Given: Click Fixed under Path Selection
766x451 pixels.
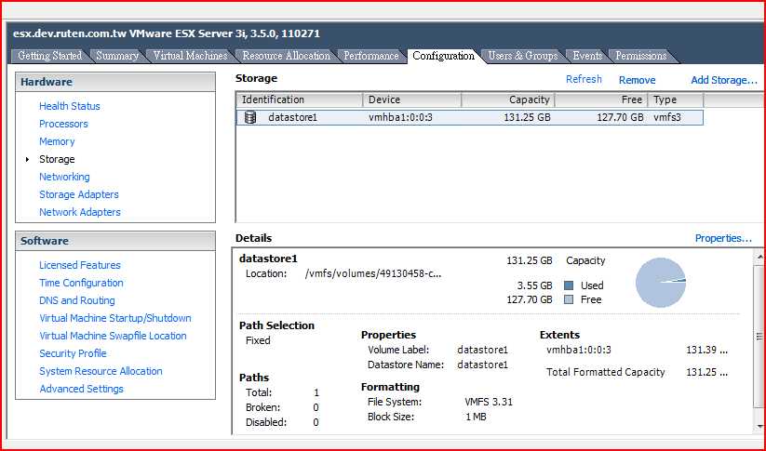Looking at the screenshot, I should (258, 340).
